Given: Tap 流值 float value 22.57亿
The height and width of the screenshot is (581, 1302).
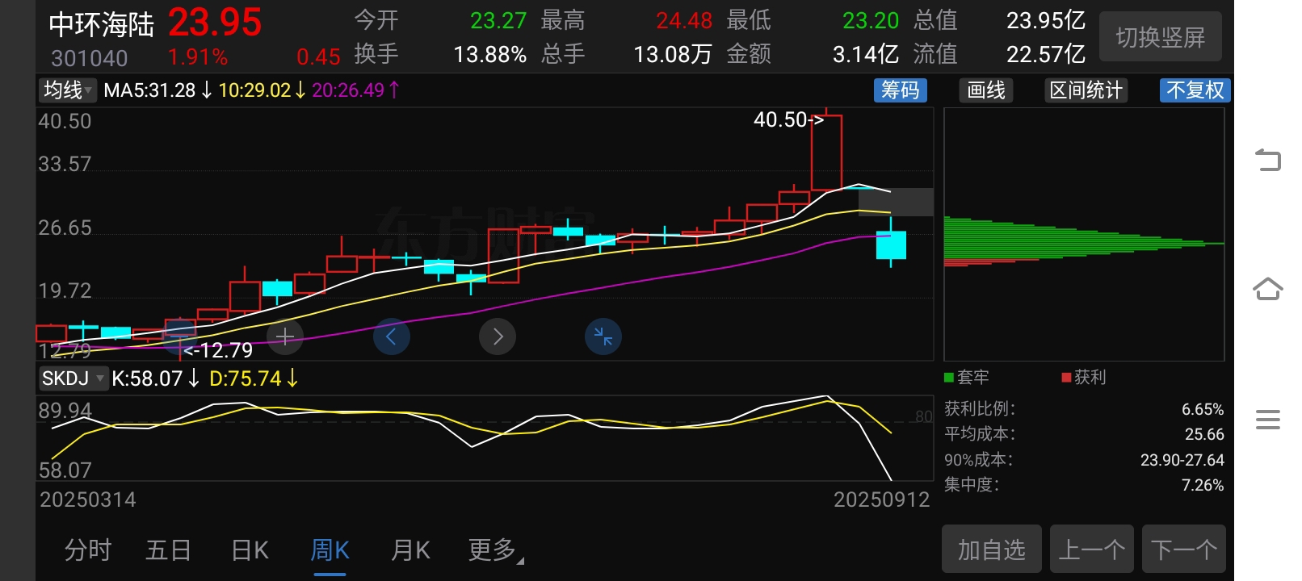Looking at the screenshot, I should click(1046, 55).
